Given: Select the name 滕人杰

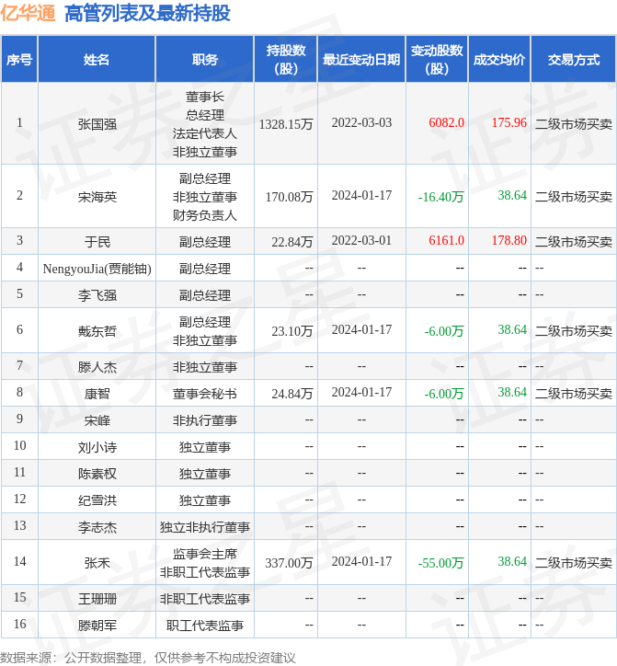Looking at the screenshot, I should pos(97,366).
